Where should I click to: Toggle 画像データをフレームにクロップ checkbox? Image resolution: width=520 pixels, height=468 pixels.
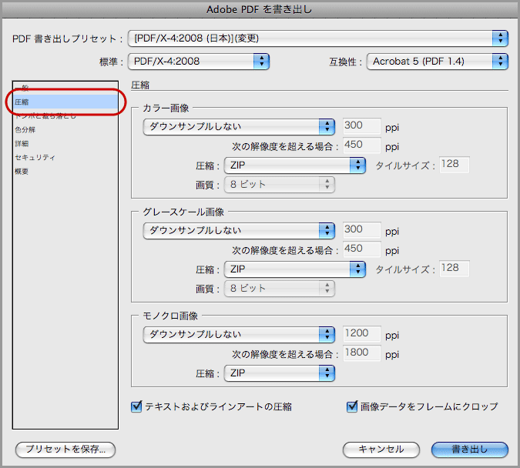(352, 406)
